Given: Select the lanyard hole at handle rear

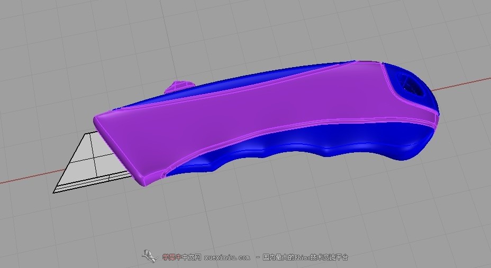Looking at the screenshot, I should 411,85.
